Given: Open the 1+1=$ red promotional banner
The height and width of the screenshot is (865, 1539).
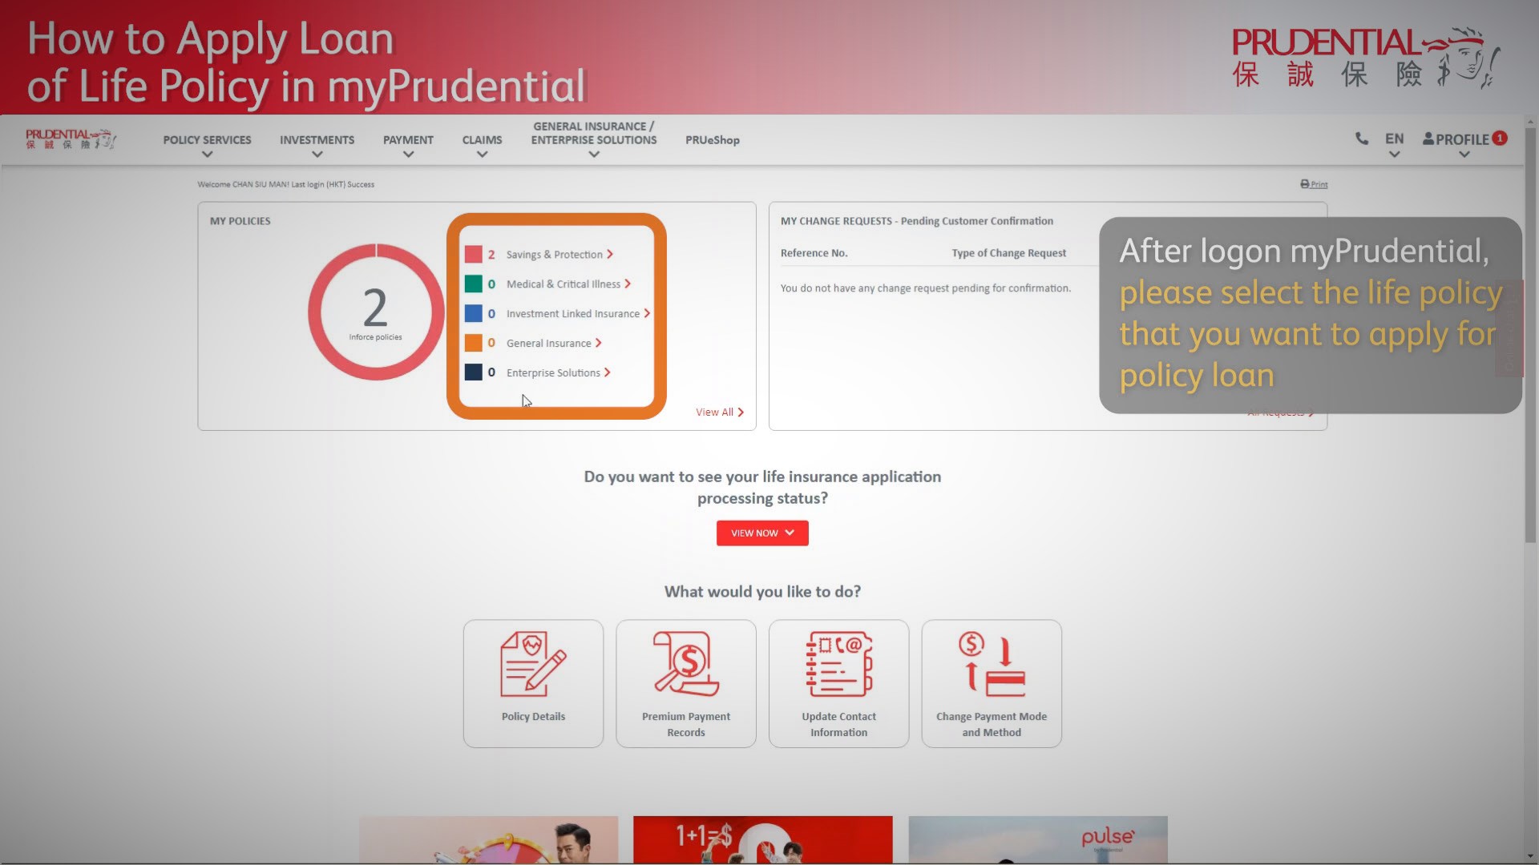Looking at the screenshot, I should [x=762, y=839].
